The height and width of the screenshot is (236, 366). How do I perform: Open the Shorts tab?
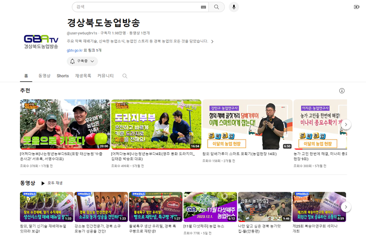(x=63, y=76)
